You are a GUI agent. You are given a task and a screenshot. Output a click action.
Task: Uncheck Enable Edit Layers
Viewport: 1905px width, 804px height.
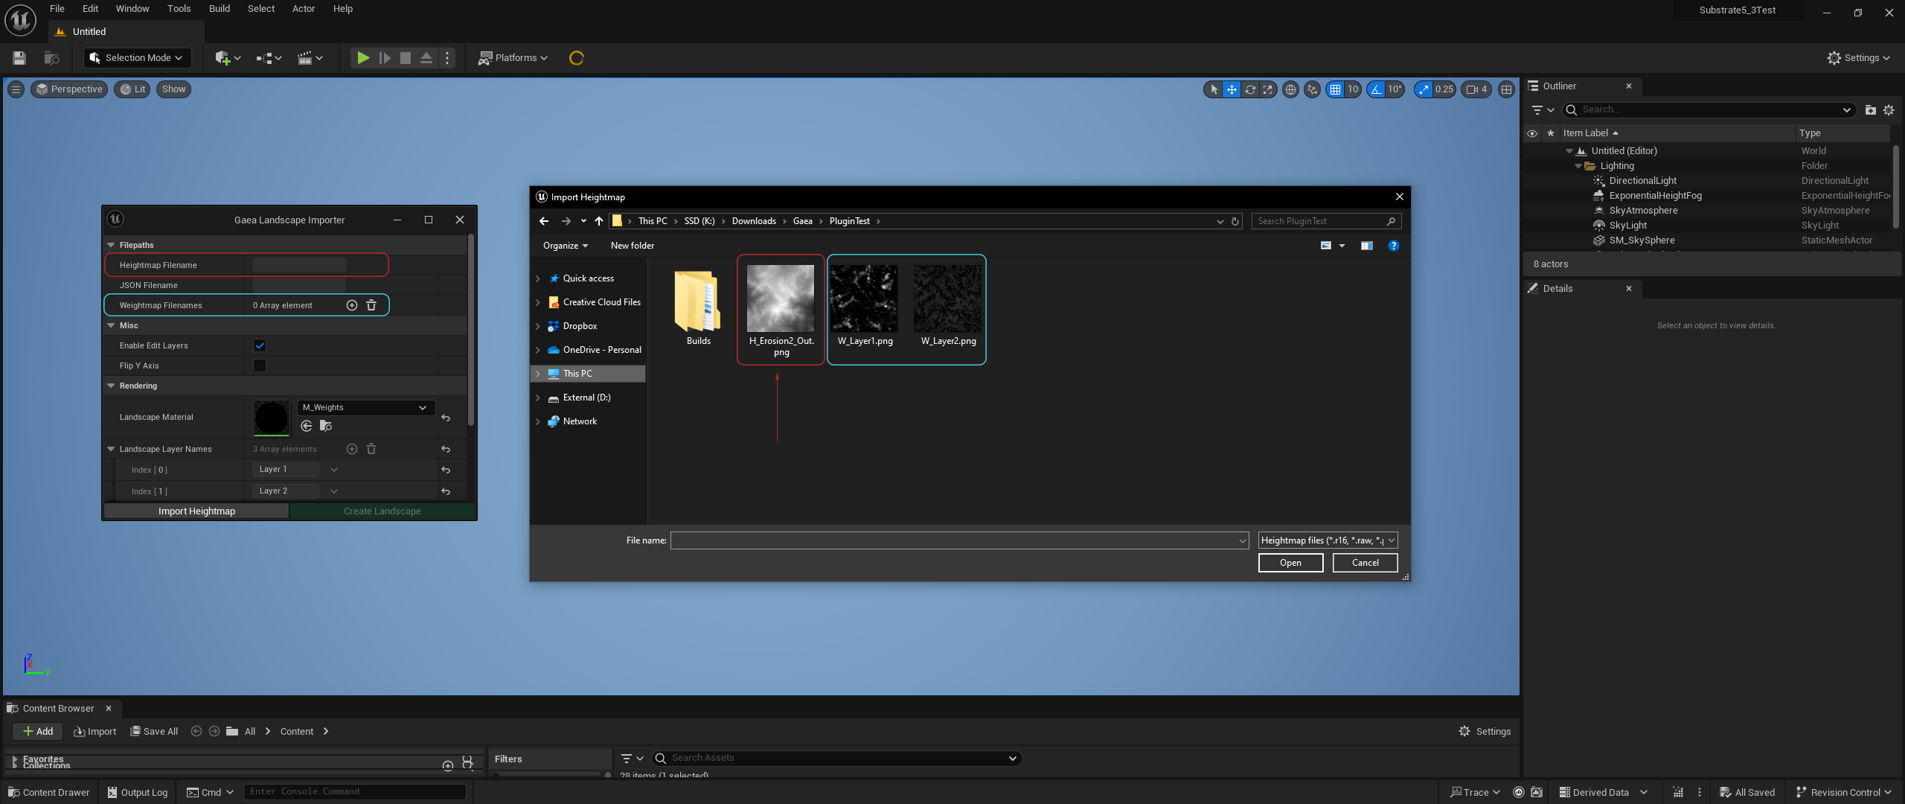click(x=260, y=345)
